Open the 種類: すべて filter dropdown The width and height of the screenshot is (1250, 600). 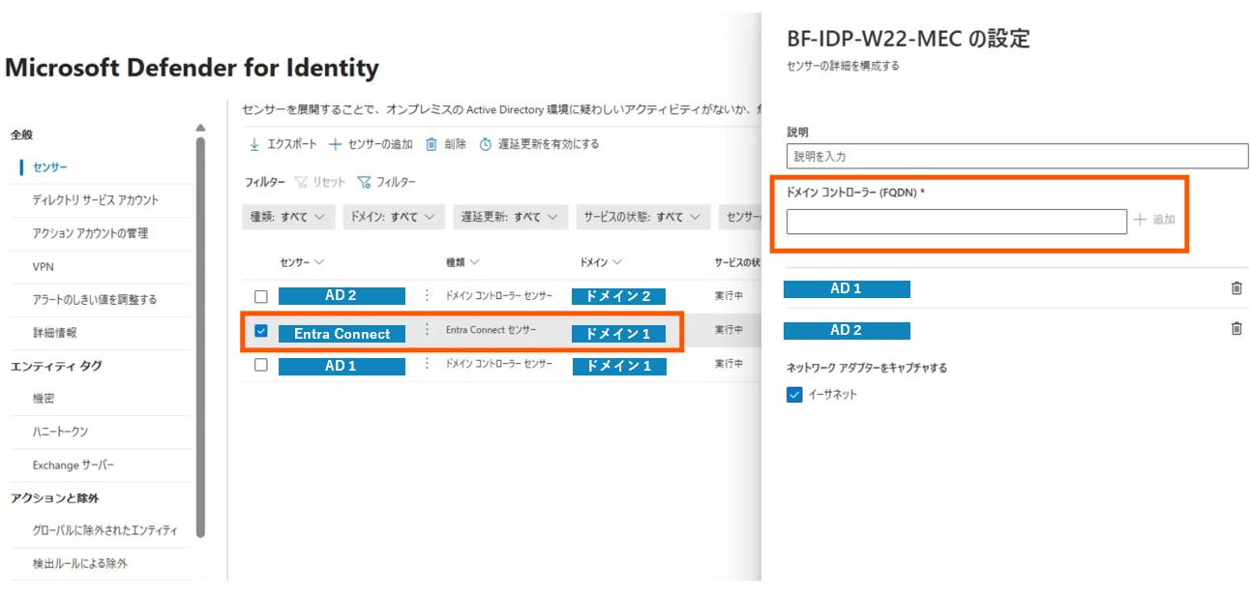click(x=288, y=217)
